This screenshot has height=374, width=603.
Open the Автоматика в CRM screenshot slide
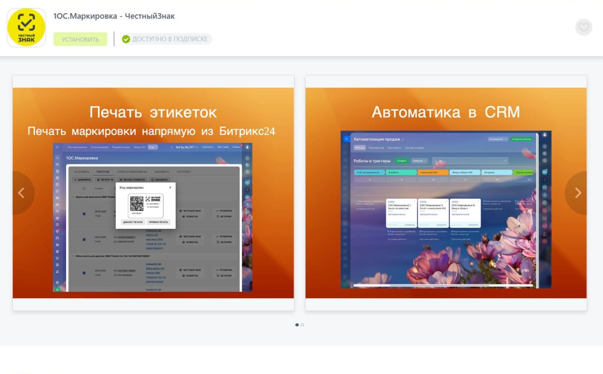click(x=446, y=193)
